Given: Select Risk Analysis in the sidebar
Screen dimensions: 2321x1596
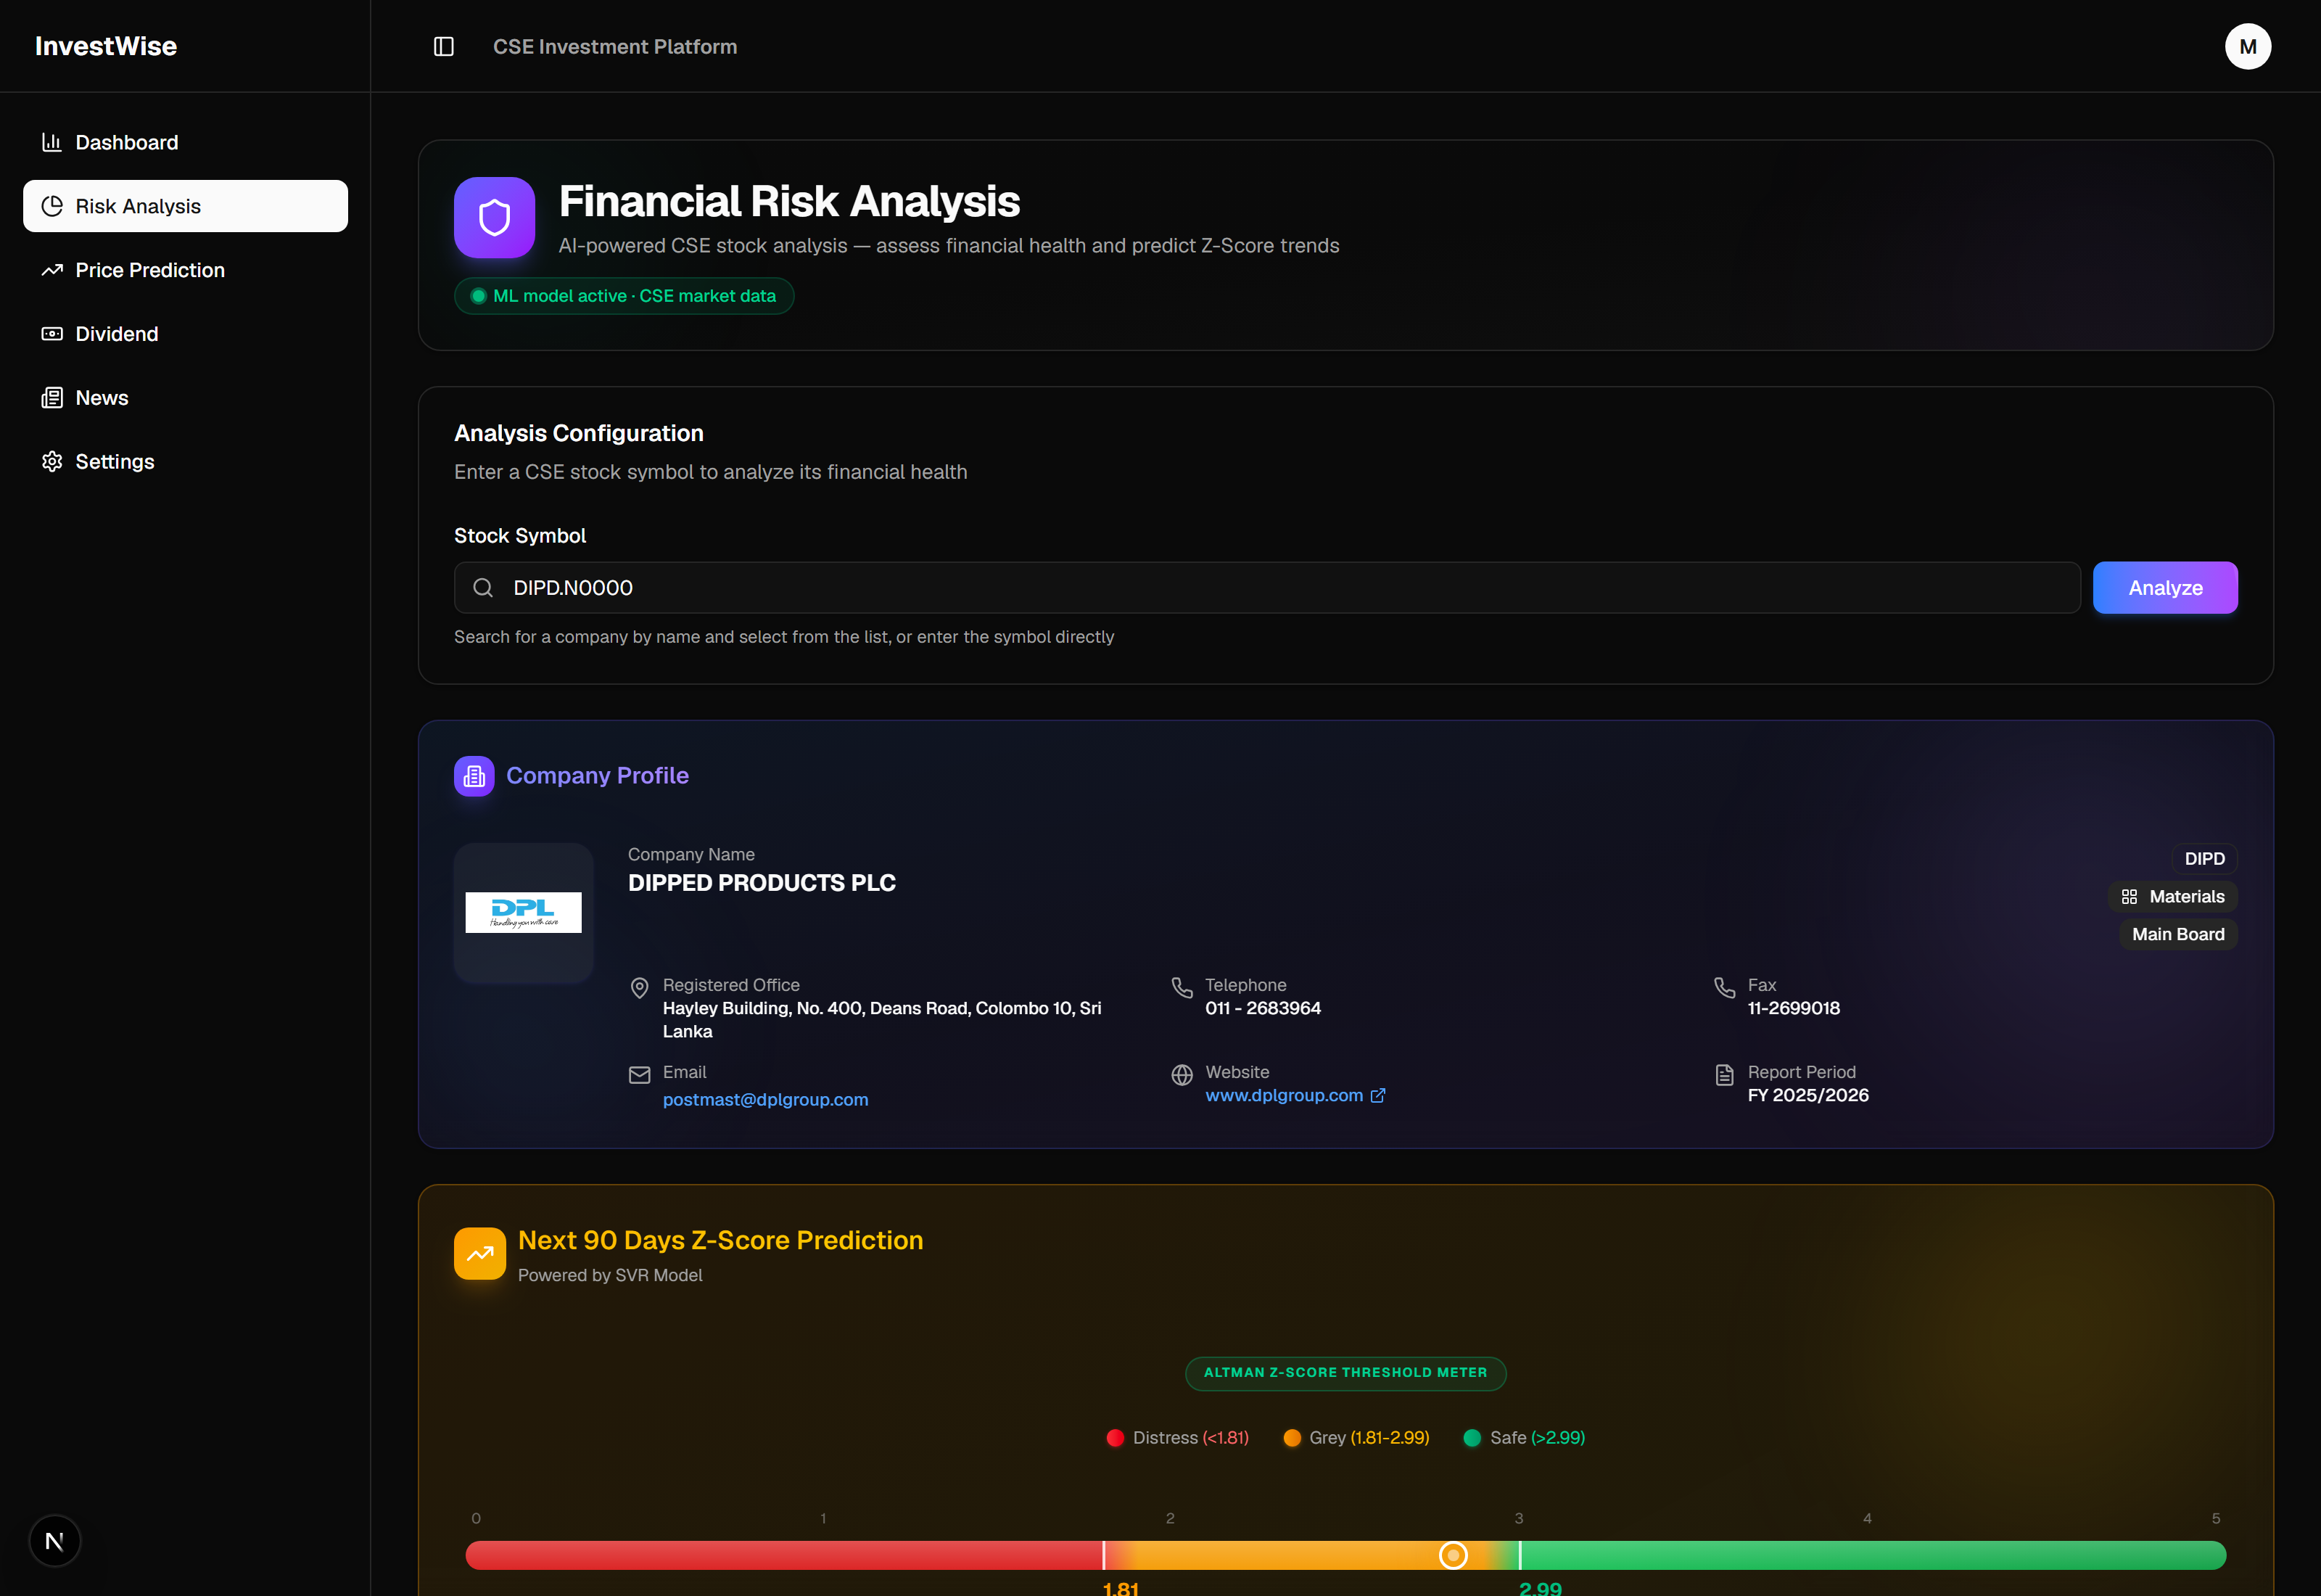Looking at the screenshot, I should pyautogui.click(x=185, y=206).
